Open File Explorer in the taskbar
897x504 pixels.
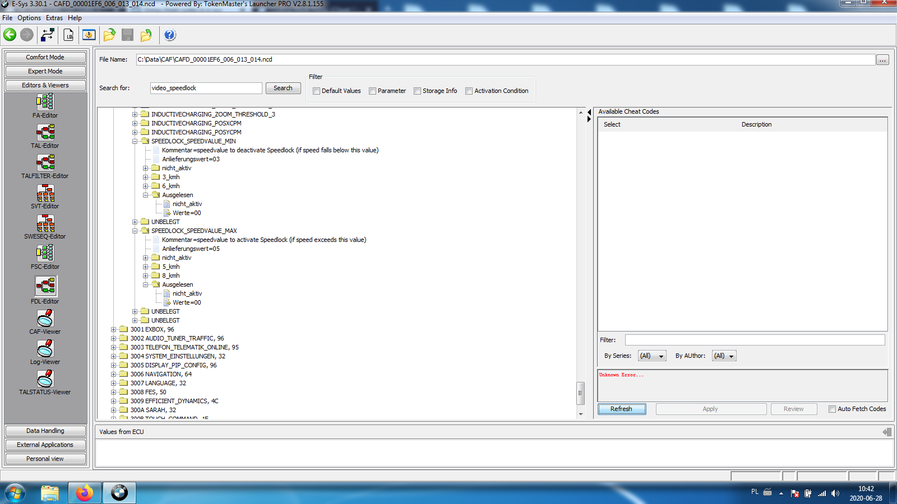tap(50, 493)
